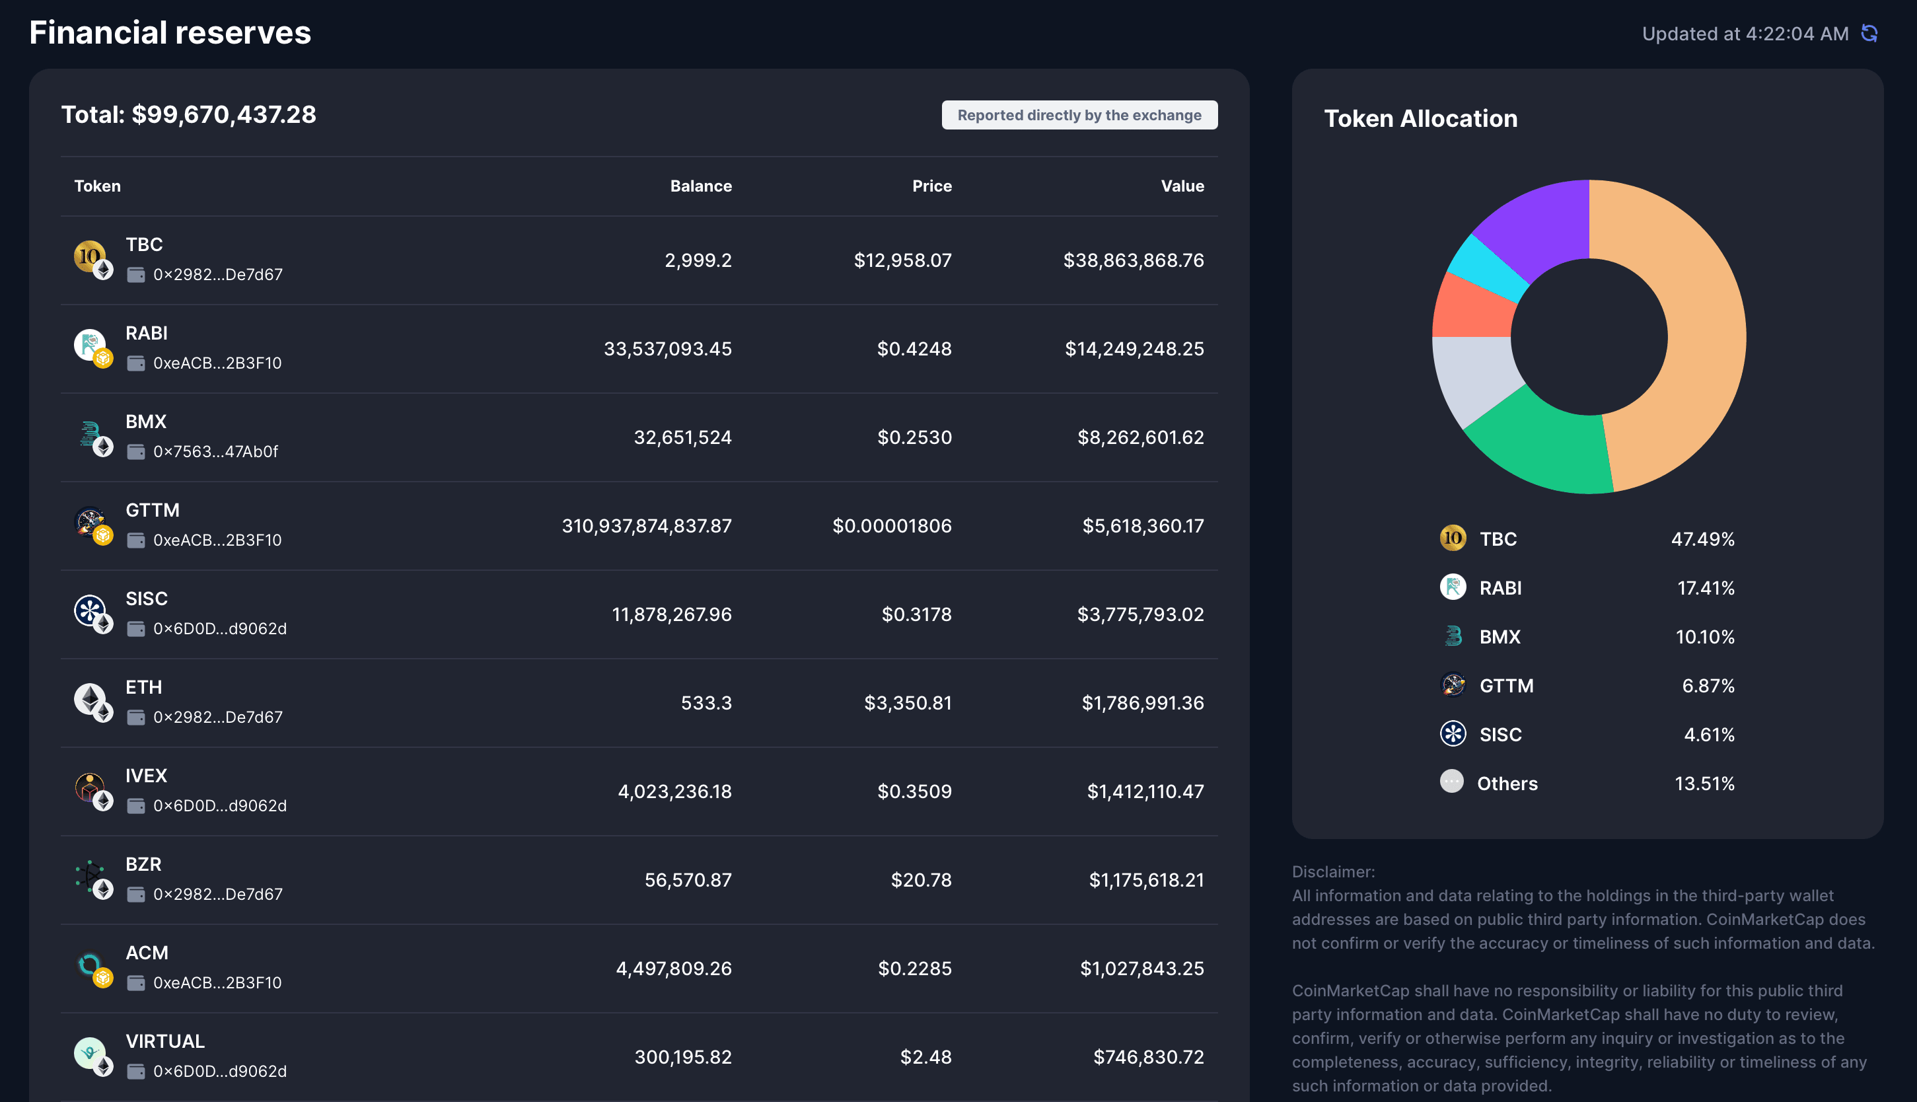1917x1102 pixels.
Task: Click the Others icon in the allocation legend
Action: coord(1452,782)
